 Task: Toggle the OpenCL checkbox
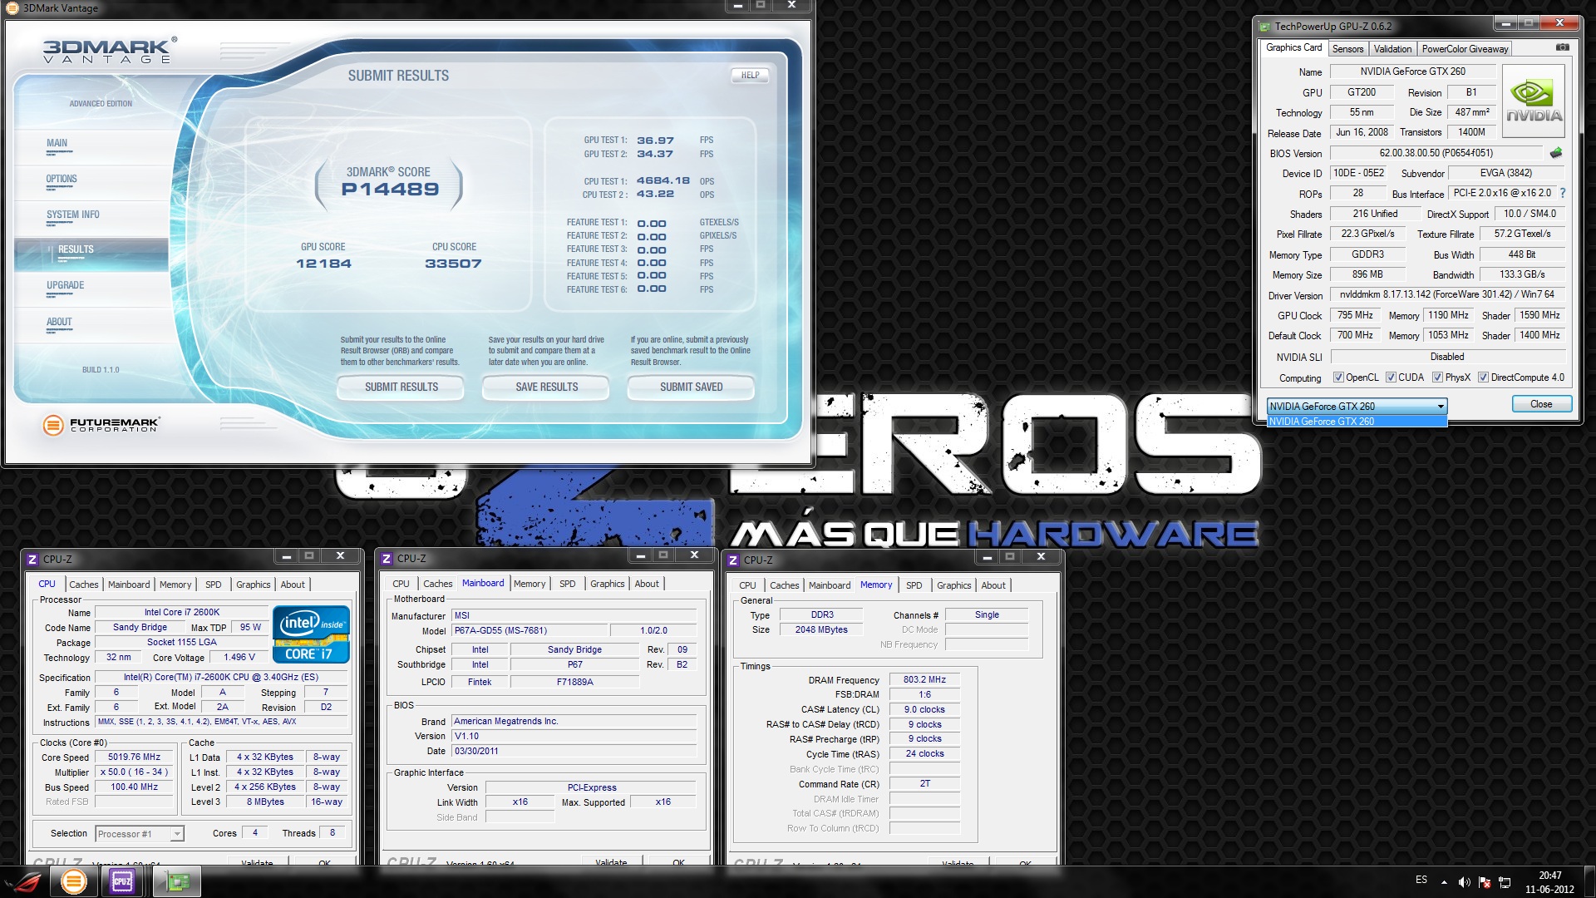point(1338,377)
